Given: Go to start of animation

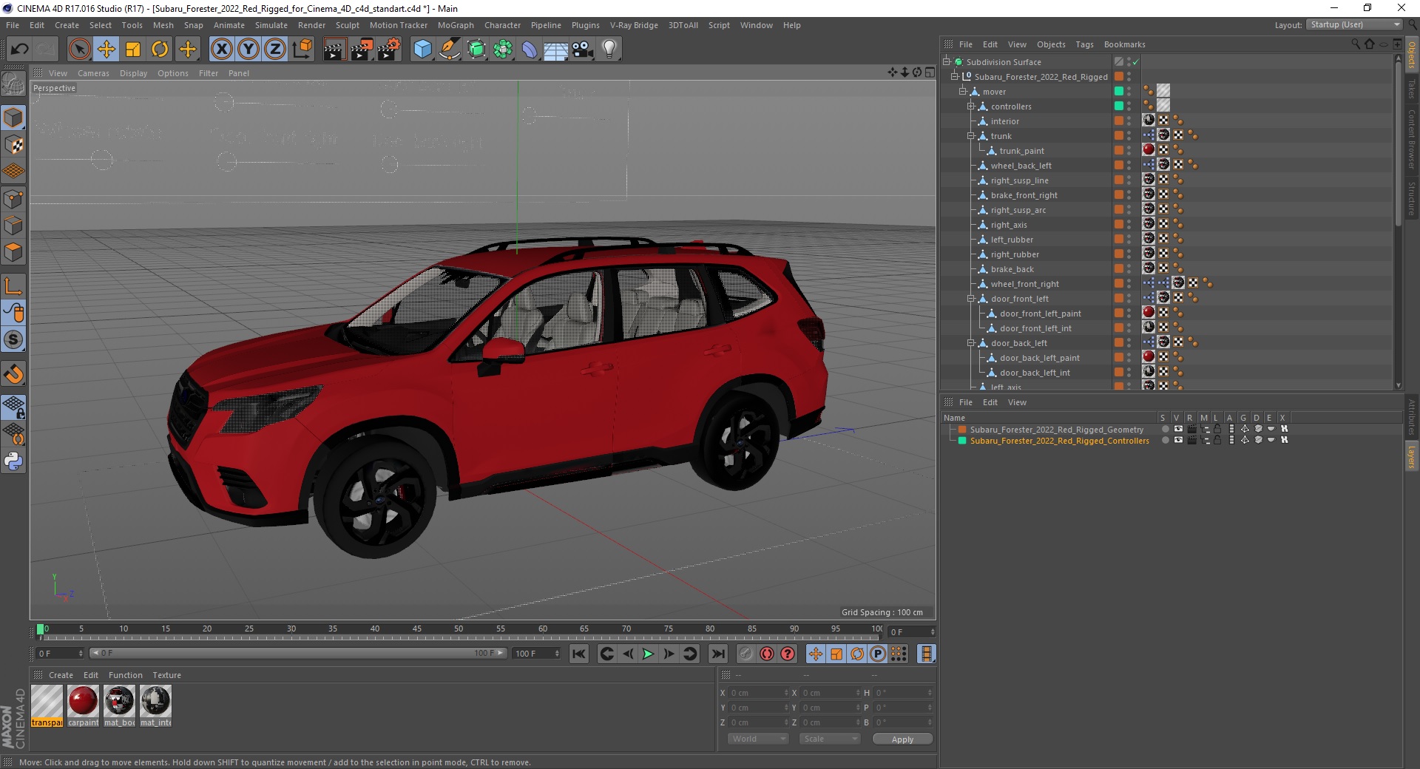Looking at the screenshot, I should coord(579,654).
